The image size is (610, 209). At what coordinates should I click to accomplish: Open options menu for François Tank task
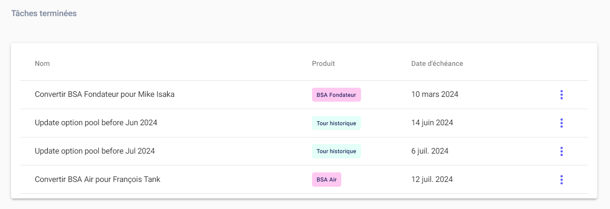(x=561, y=179)
